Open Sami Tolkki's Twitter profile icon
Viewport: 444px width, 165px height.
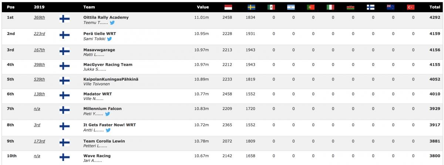tap(109, 39)
